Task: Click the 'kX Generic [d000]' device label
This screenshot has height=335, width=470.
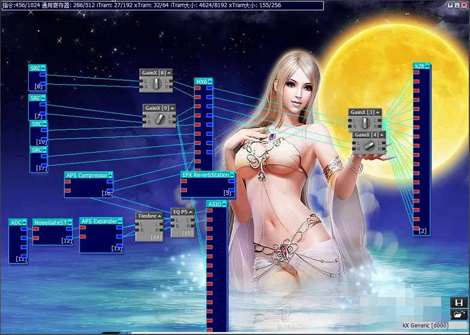Action: click(426, 325)
